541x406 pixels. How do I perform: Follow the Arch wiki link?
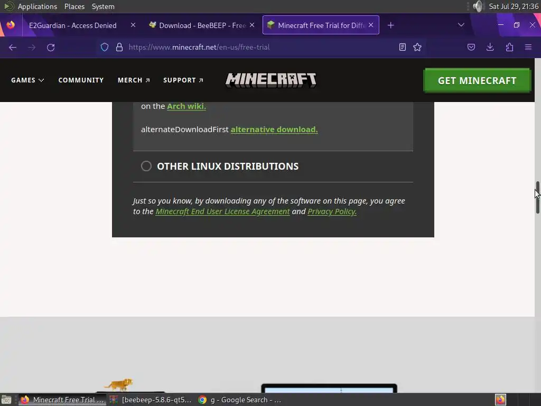(186, 106)
